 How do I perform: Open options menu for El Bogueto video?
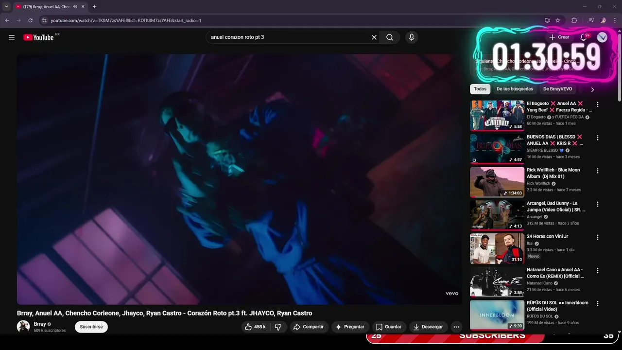pyautogui.click(x=598, y=105)
